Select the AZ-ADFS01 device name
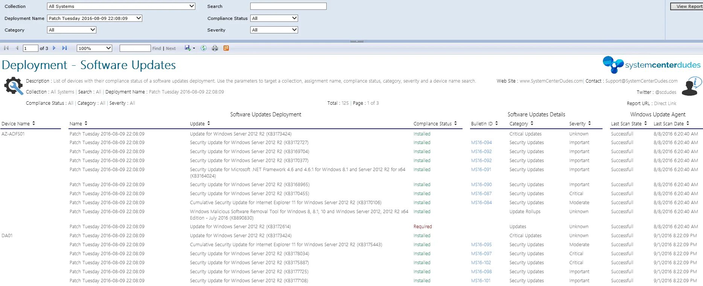 (x=13, y=134)
